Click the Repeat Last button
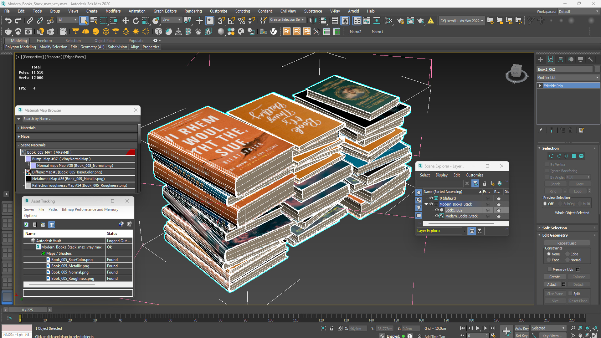This screenshot has width=601, height=338. (x=567, y=243)
